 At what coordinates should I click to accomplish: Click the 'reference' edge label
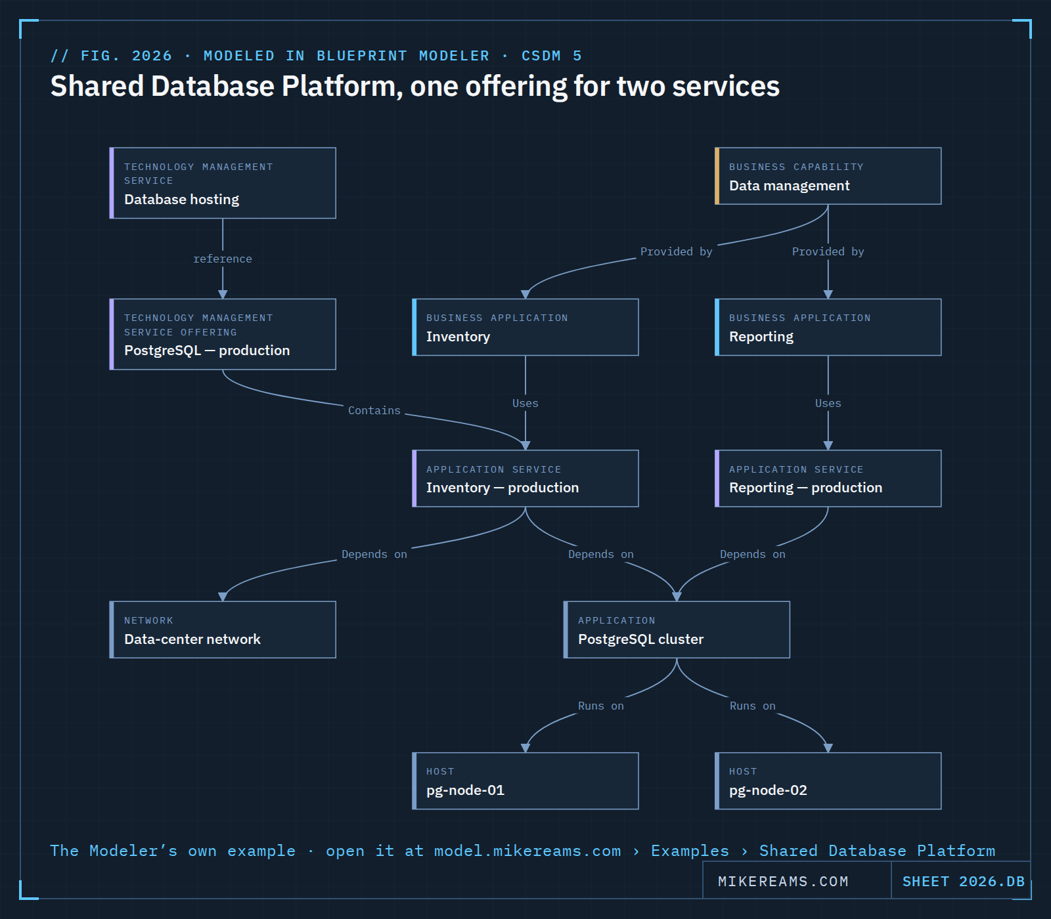pos(223,259)
